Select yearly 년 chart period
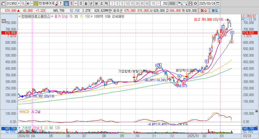The height and width of the screenshot is (139, 259). point(91,3)
